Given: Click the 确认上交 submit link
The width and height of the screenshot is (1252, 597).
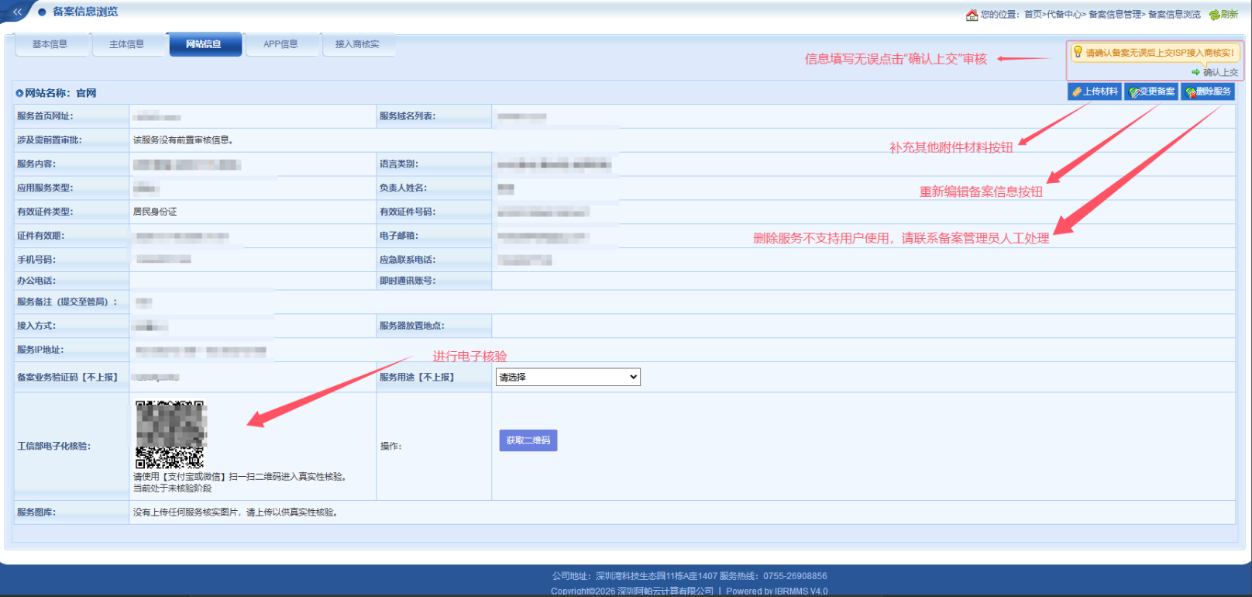Looking at the screenshot, I should [x=1220, y=72].
